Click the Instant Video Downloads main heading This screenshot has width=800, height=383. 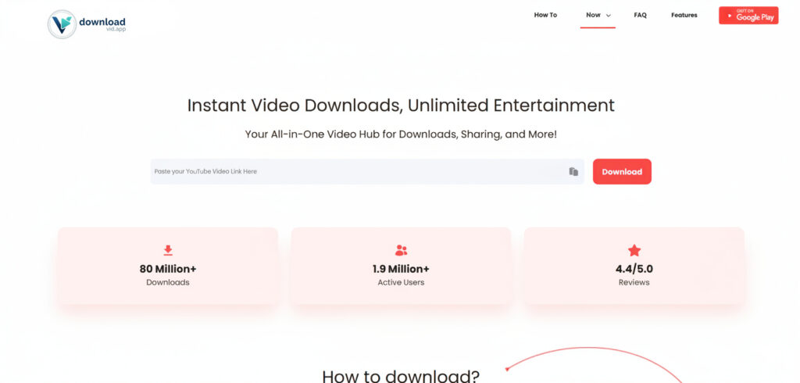click(401, 105)
